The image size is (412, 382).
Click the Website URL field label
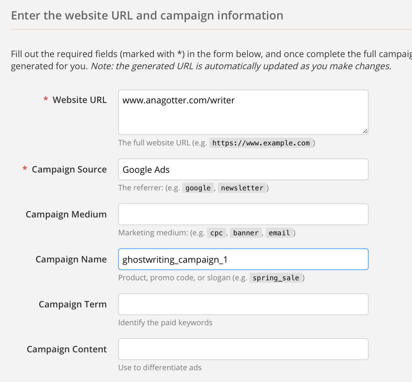coord(80,100)
